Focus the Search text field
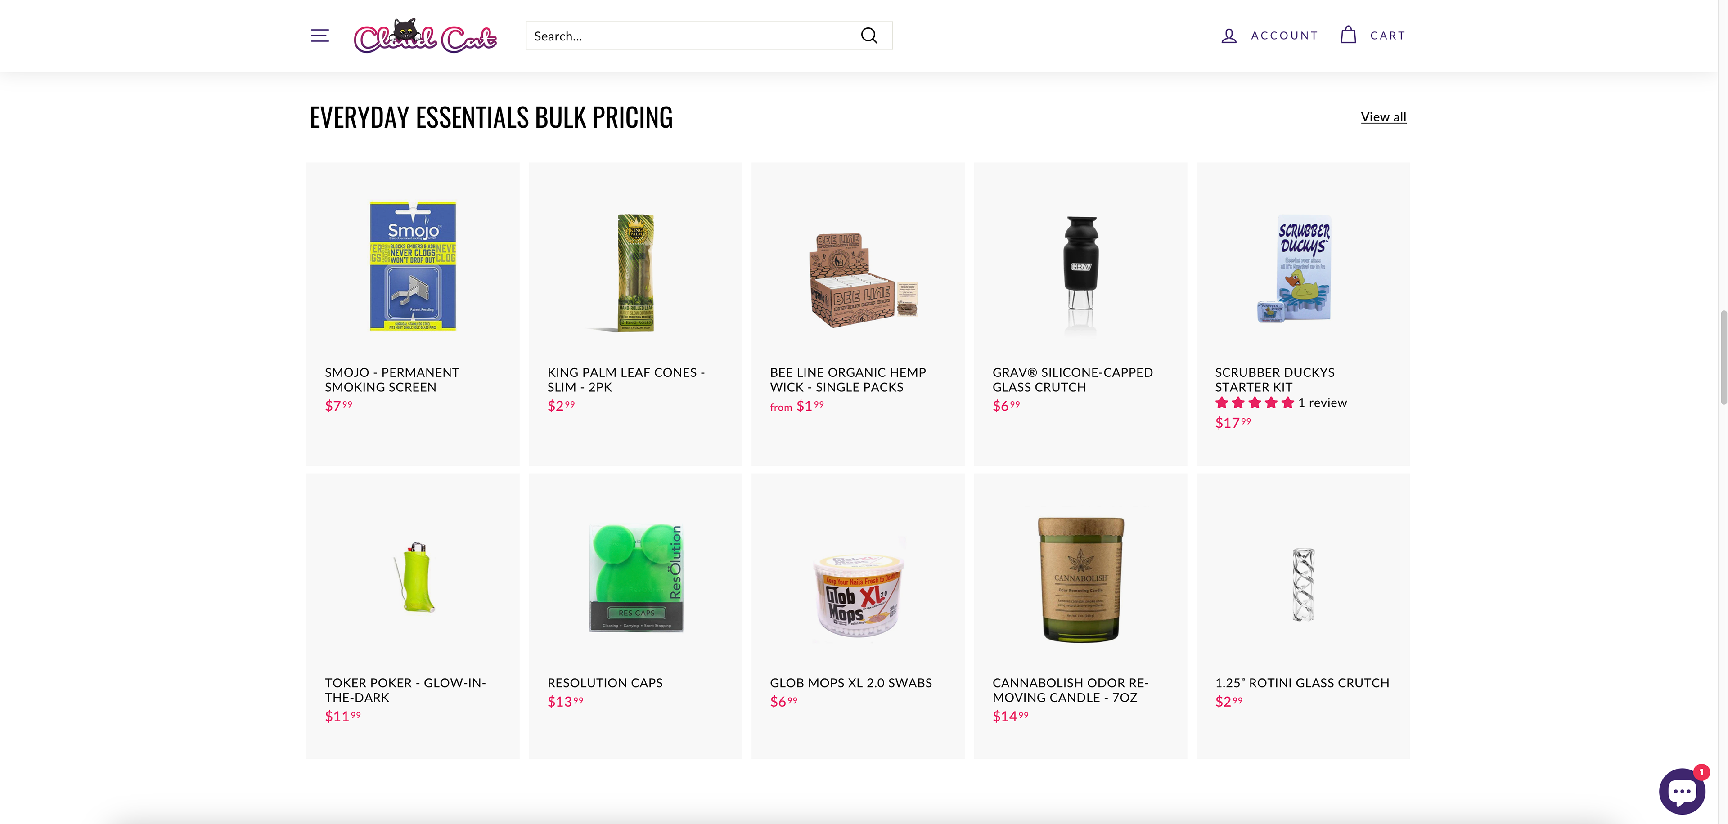 (x=691, y=36)
